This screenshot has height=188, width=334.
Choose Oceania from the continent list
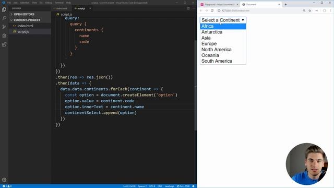[x=223, y=55]
